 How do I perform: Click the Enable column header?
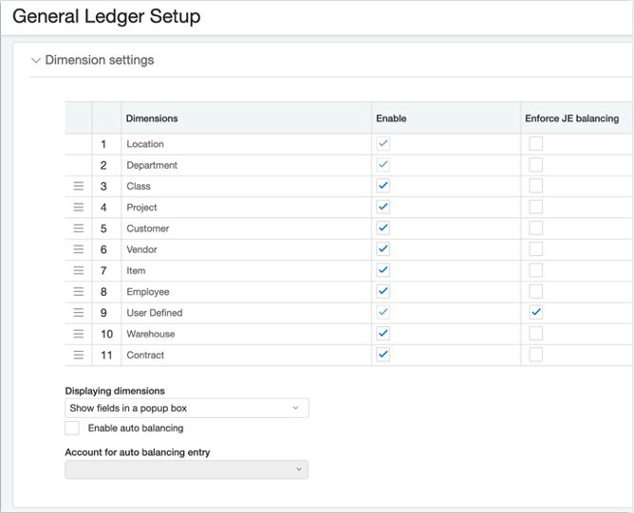pos(391,119)
